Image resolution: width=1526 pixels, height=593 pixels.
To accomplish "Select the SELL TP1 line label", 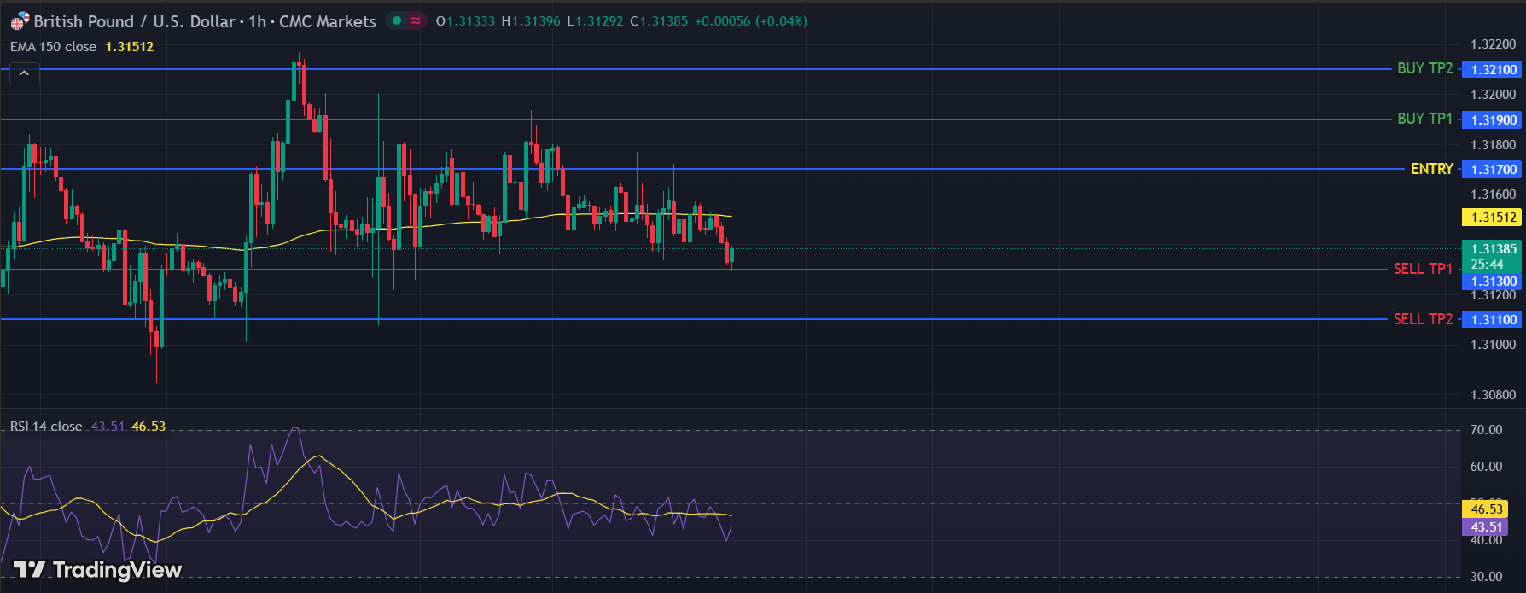I will pos(1423,269).
